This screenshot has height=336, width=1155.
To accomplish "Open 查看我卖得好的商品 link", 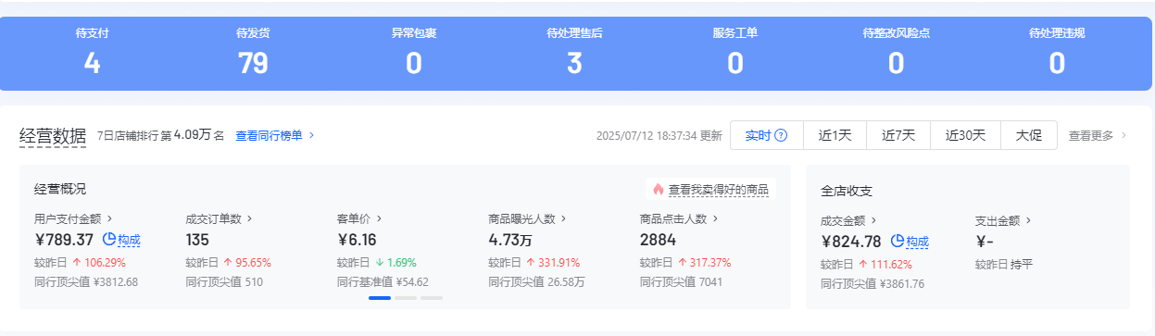I will [x=719, y=190].
